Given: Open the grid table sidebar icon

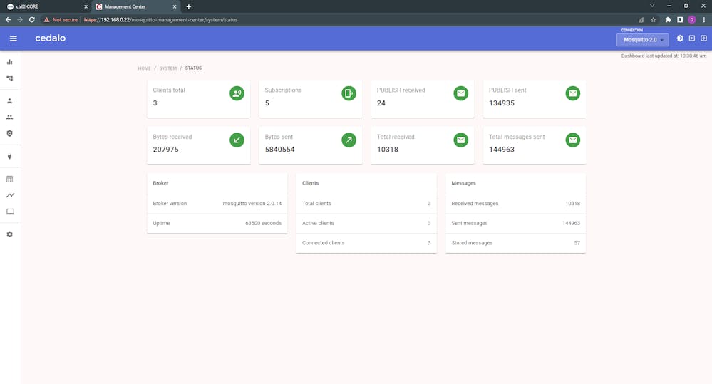Looking at the screenshot, I should (x=10, y=180).
